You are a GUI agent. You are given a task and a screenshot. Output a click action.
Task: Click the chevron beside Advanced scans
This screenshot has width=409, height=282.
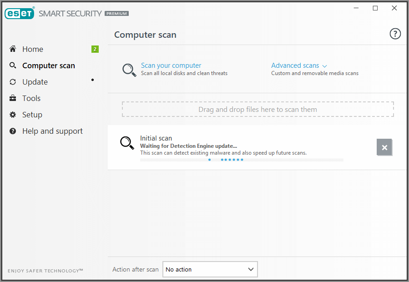(324, 66)
